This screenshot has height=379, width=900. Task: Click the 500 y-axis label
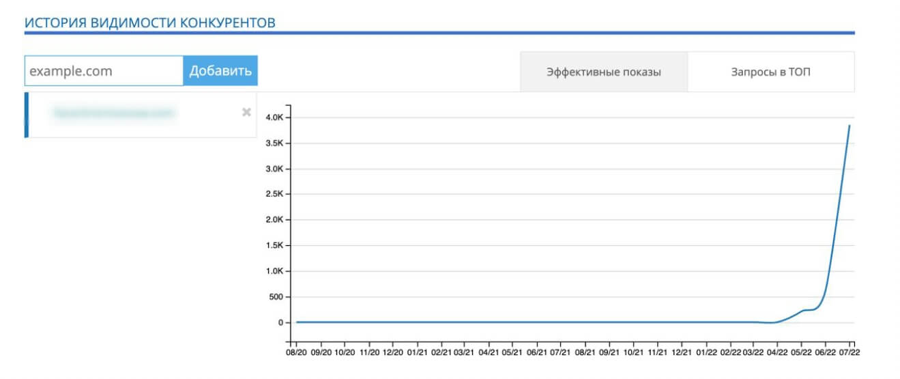[x=276, y=297]
